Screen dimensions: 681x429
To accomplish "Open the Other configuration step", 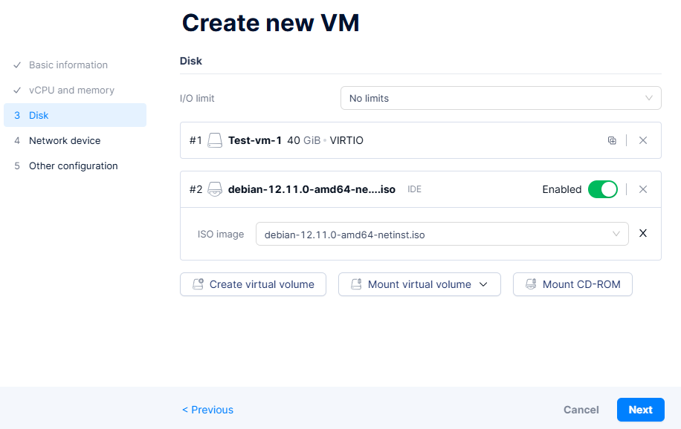I will [x=73, y=166].
